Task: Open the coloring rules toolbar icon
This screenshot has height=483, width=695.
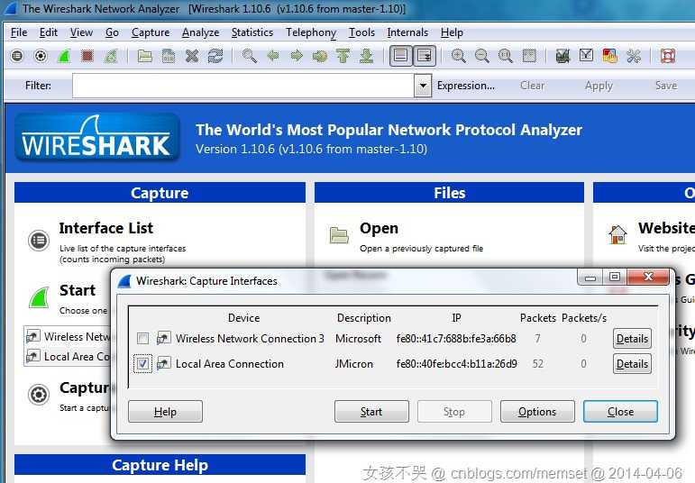Action: click(610, 56)
